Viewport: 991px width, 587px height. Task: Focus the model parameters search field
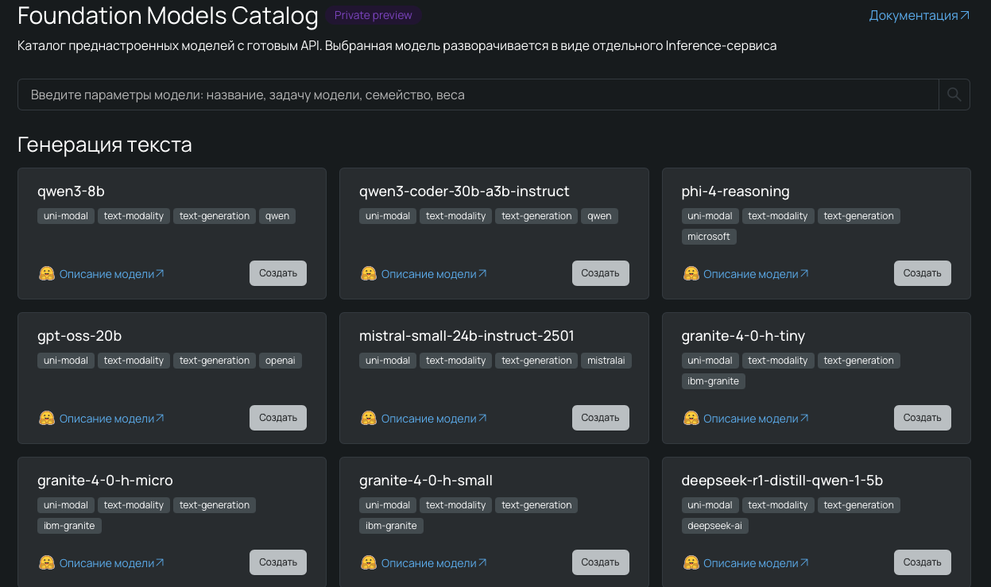[477, 95]
